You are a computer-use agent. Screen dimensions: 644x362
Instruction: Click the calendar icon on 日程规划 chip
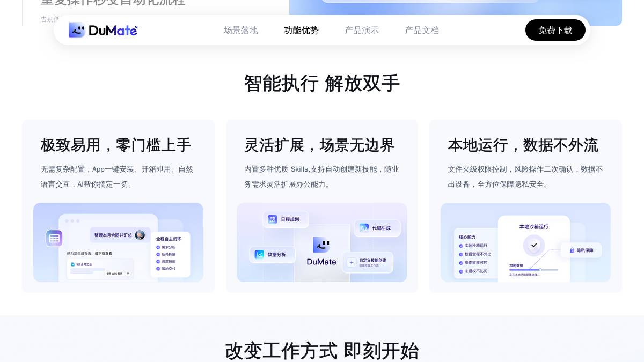coord(273,219)
